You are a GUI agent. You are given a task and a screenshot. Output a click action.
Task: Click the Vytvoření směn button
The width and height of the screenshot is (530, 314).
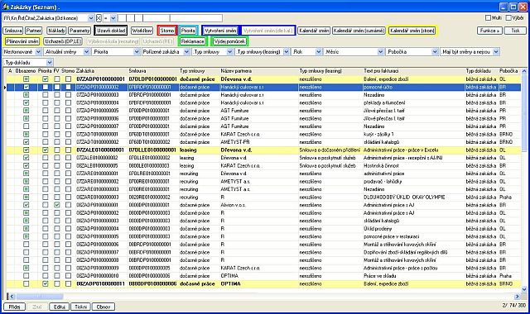click(221, 31)
